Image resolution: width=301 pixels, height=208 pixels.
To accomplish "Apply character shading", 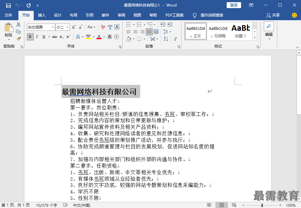I will [110, 37].
